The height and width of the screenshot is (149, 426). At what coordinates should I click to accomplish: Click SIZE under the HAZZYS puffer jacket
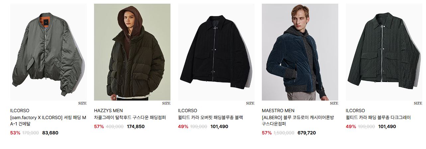[166, 103]
